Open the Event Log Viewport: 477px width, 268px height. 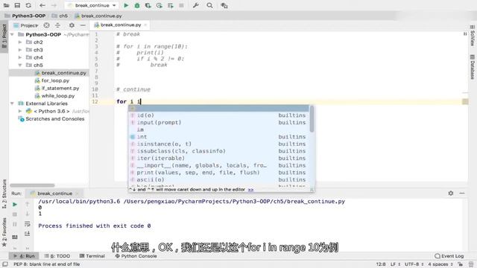click(449, 256)
